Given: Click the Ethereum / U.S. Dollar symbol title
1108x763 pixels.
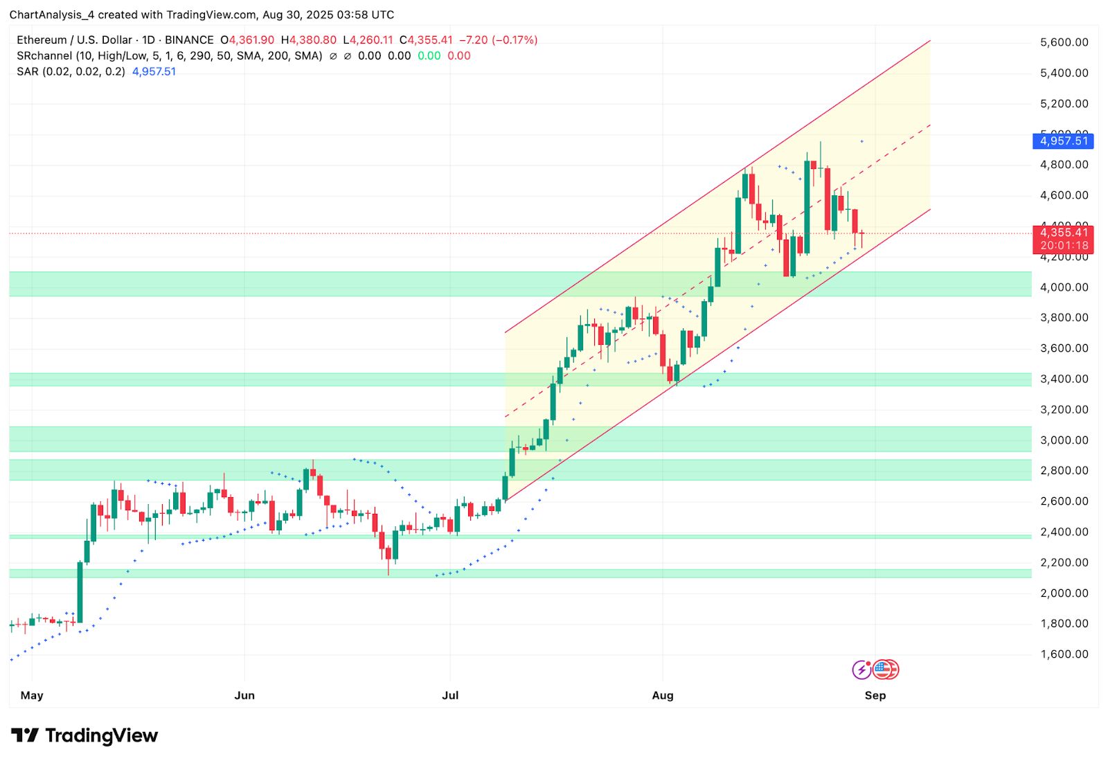Looking at the screenshot, I should [x=74, y=40].
